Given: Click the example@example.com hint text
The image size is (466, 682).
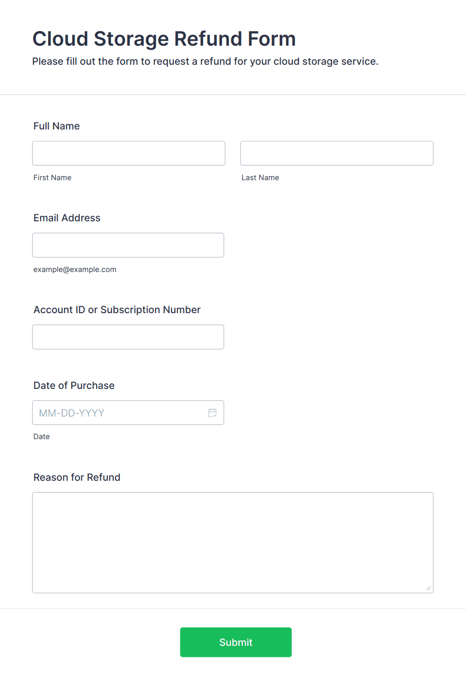Looking at the screenshot, I should [75, 269].
